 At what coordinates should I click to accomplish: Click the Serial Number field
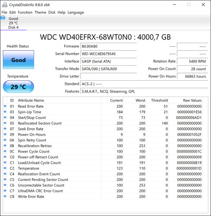coord(108,54)
